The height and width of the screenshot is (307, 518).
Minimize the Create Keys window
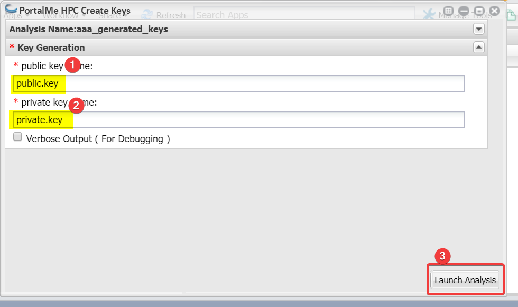coord(464,11)
